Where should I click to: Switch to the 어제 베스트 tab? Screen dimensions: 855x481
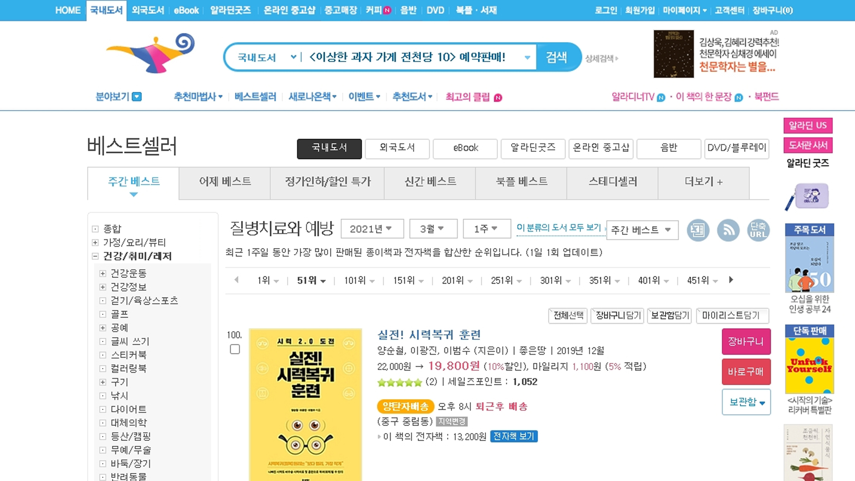click(x=225, y=182)
